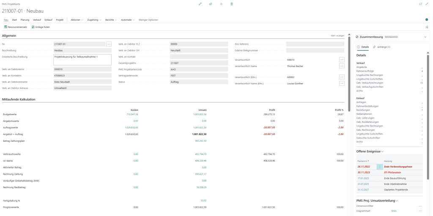Click Diagrammart value Kreis

(394, 211)
